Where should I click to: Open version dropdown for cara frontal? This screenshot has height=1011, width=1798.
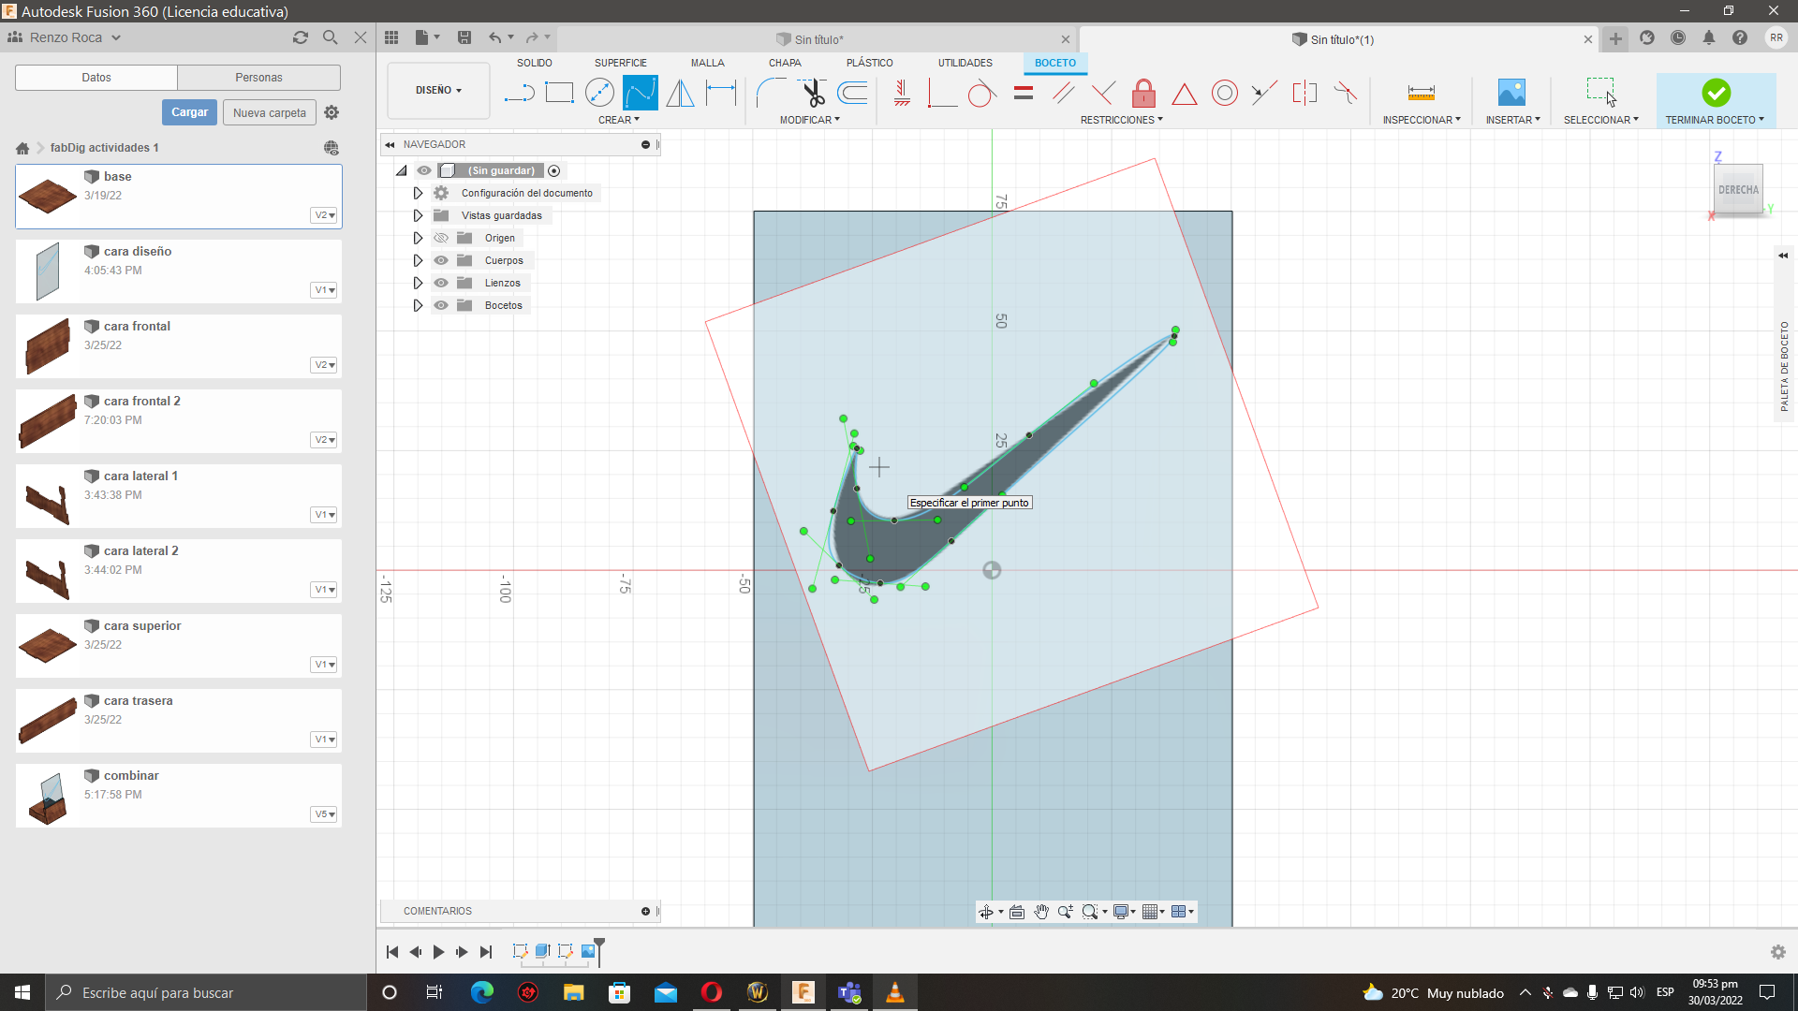point(324,365)
